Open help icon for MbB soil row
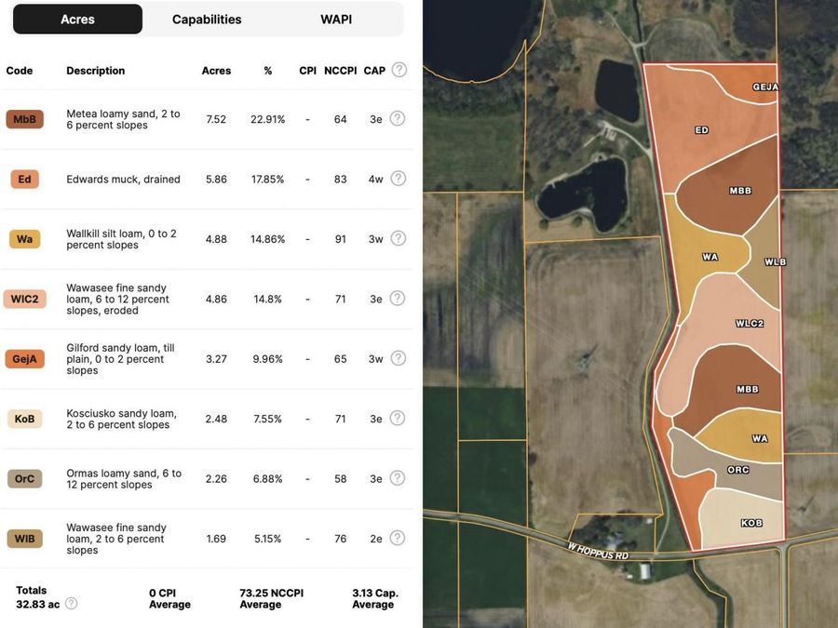Image resolution: width=838 pixels, height=628 pixels. pyautogui.click(x=397, y=118)
